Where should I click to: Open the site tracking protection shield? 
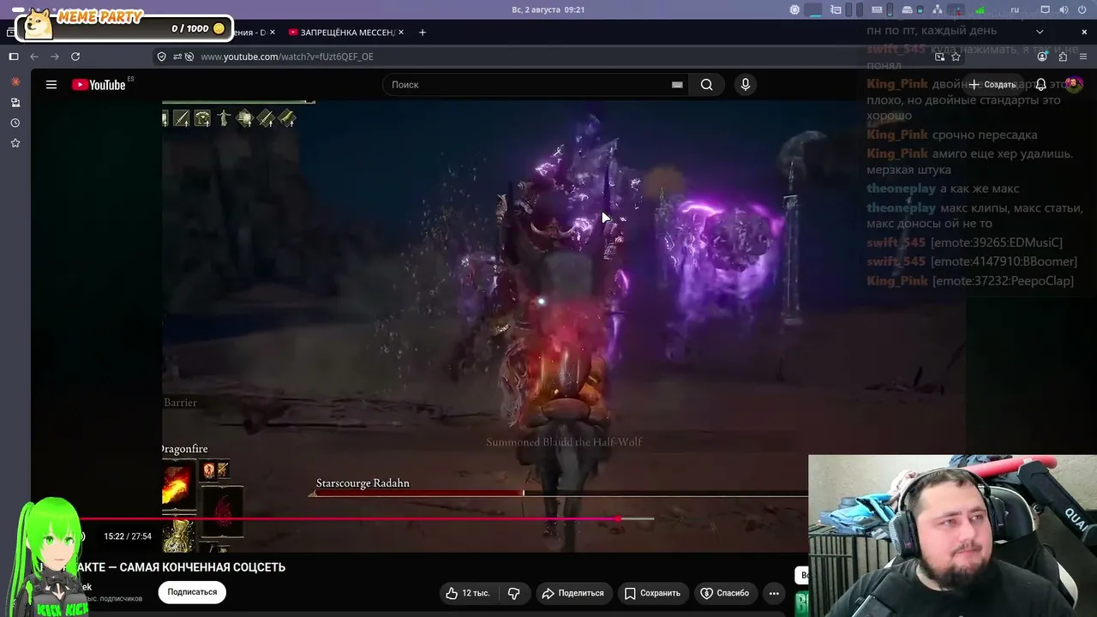[161, 57]
